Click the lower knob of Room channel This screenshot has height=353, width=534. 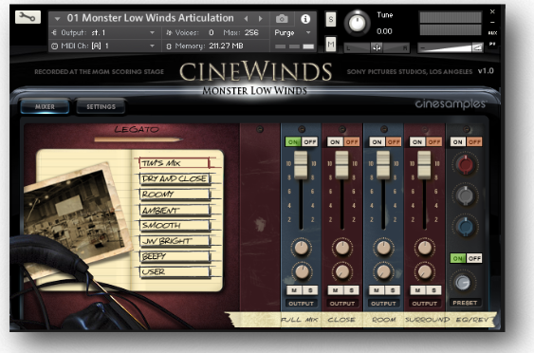[x=383, y=271]
